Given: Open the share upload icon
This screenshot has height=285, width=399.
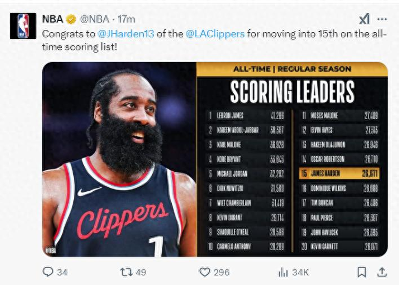Looking at the screenshot, I should click(382, 272).
